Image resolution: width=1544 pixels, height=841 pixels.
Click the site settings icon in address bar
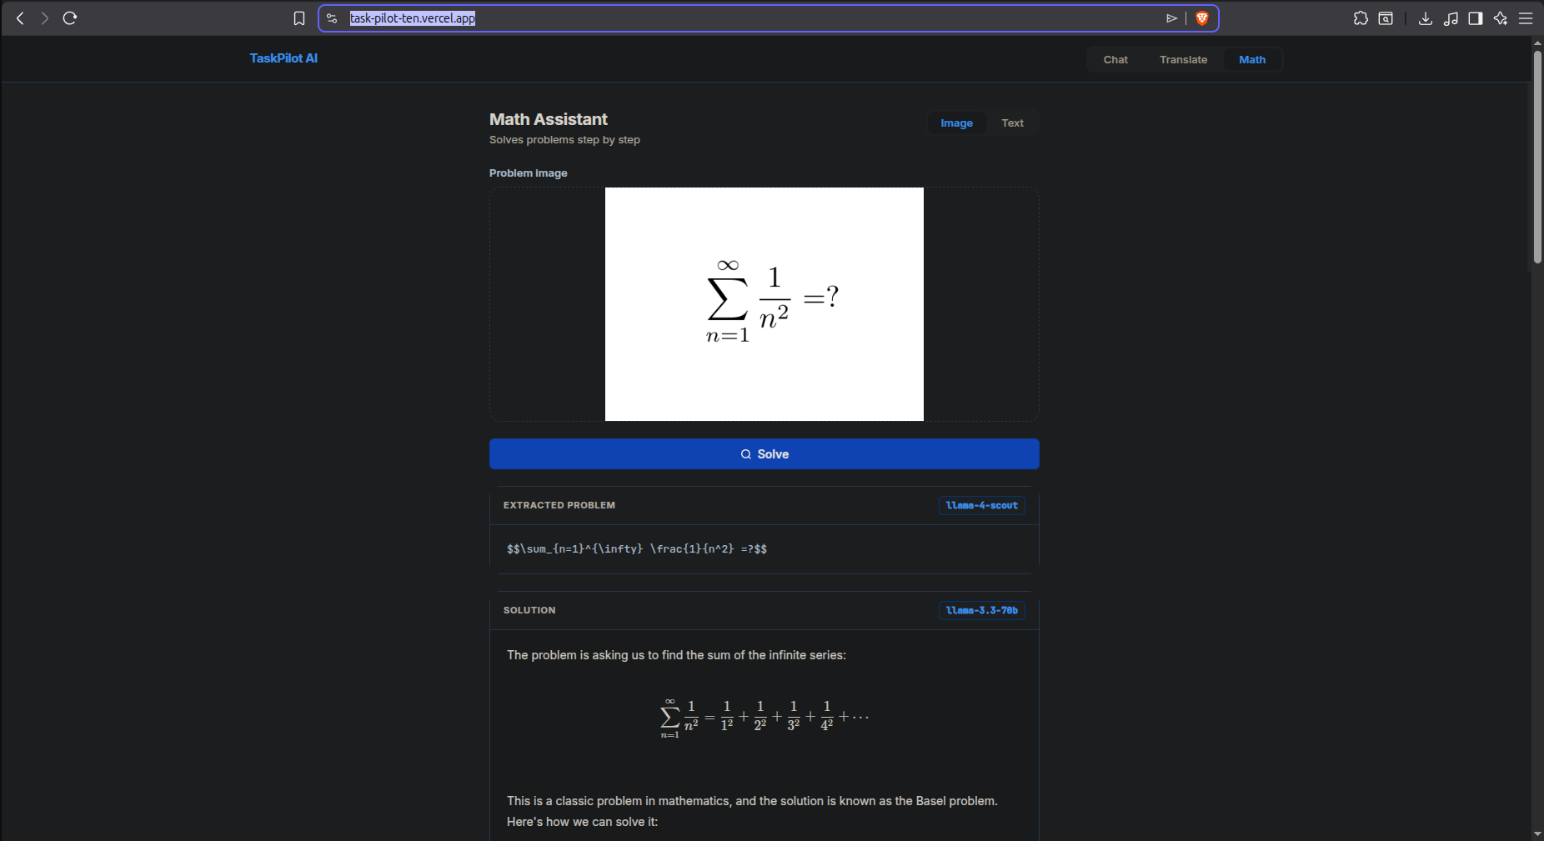click(332, 18)
